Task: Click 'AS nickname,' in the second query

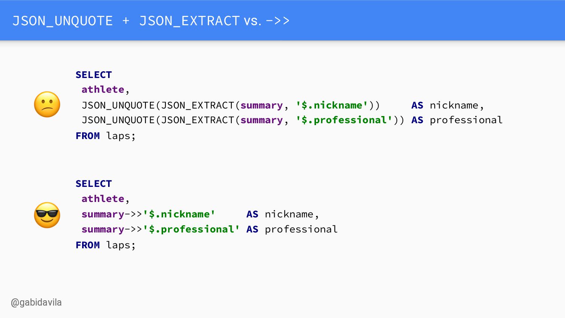Action: (x=282, y=214)
